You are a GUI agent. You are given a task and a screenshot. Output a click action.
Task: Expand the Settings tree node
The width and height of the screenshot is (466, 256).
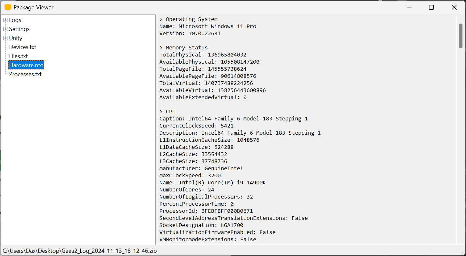tap(5, 29)
